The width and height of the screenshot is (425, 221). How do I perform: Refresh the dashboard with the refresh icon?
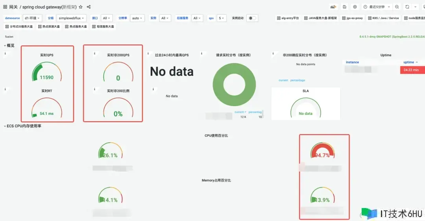tap(407, 7)
